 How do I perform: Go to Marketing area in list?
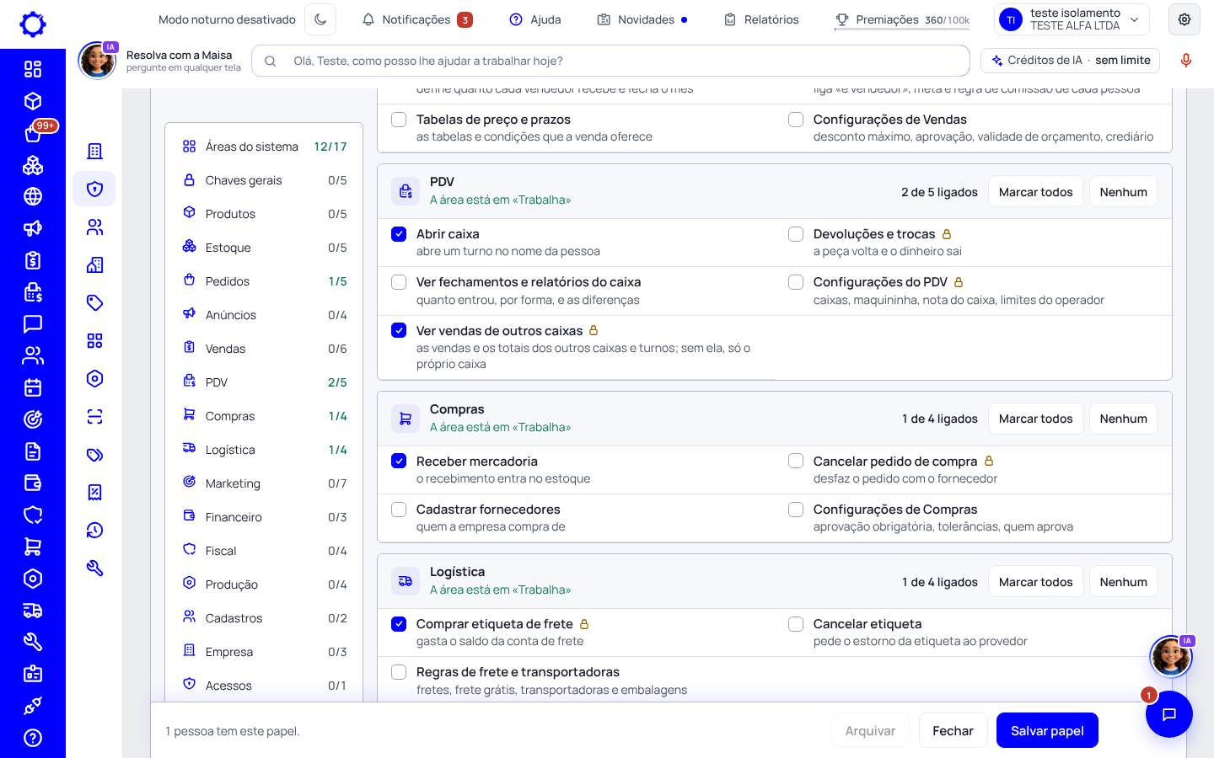click(264, 483)
